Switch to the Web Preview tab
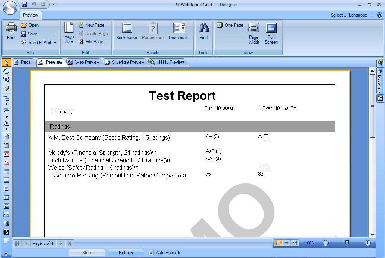Image resolution: width=385 pixels, height=258 pixels. click(84, 62)
